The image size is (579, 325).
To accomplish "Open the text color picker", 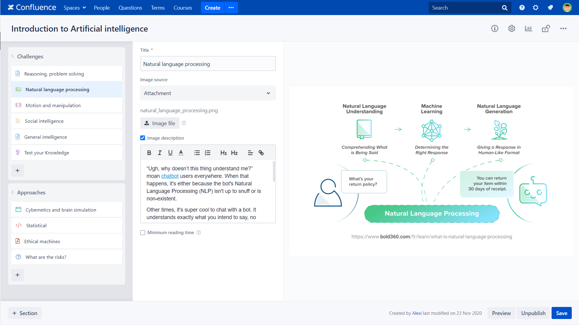I will pyautogui.click(x=181, y=153).
